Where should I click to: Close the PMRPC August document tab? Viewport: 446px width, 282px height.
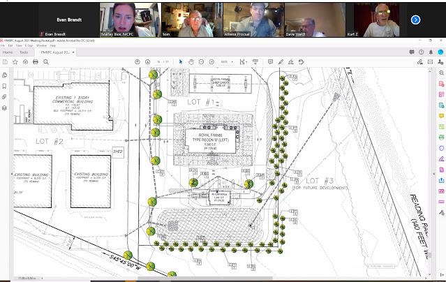coord(73,52)
